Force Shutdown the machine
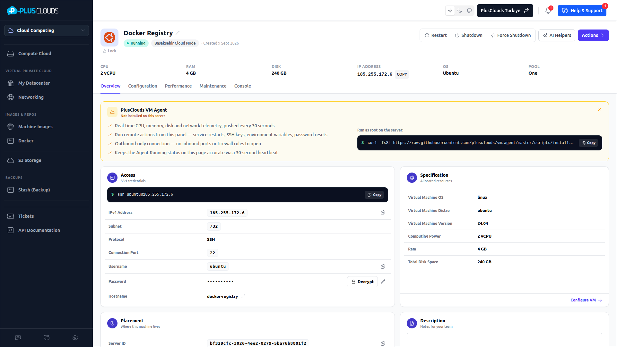This screenshot has width=617, height=347. [x=510, y=35]
